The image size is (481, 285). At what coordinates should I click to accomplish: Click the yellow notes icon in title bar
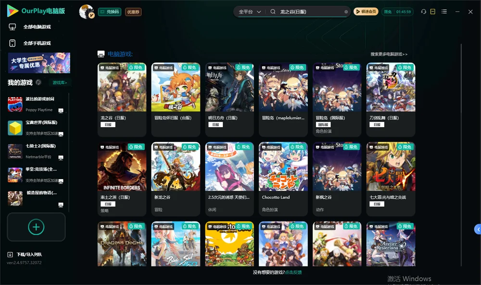[433, 12]
